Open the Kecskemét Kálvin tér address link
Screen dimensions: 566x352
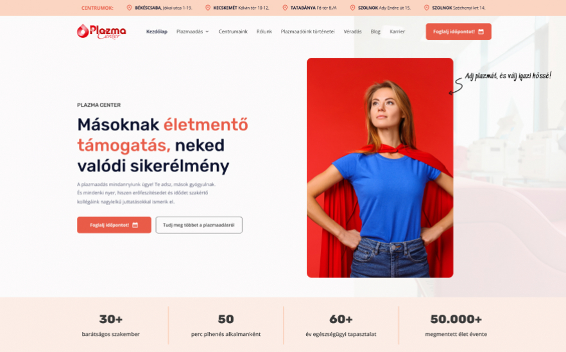(241, 8)
